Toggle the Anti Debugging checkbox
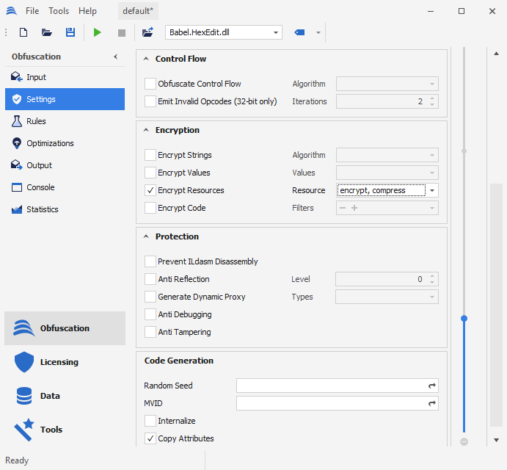Screen dimensions: 507x470 tap(150, 314)
